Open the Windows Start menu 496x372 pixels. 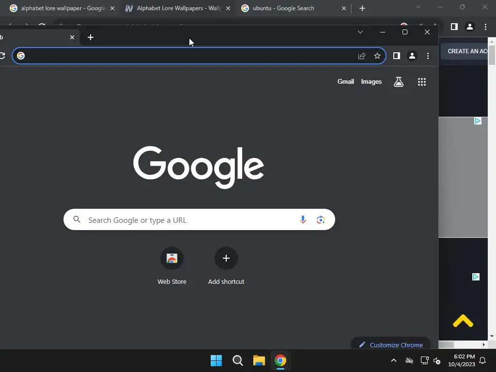pos(217,360)
